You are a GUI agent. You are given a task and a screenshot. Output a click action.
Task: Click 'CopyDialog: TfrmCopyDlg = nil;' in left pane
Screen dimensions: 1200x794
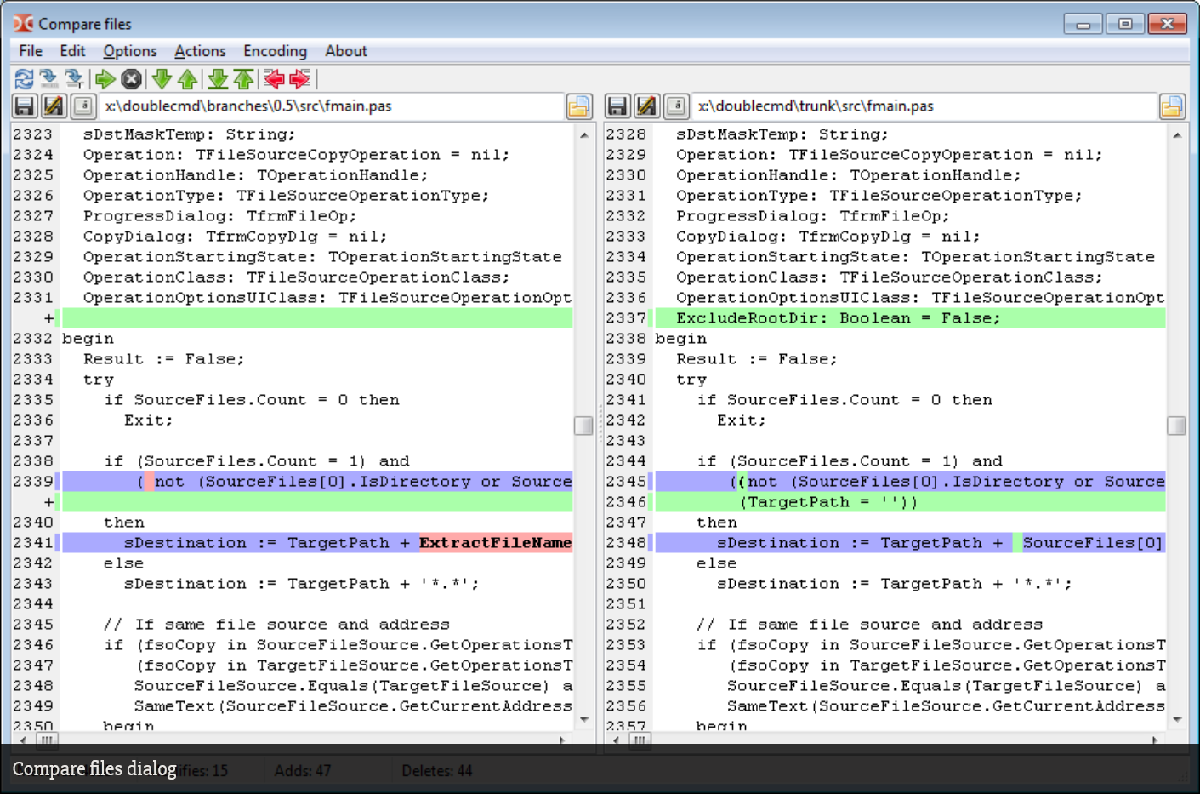235,237
